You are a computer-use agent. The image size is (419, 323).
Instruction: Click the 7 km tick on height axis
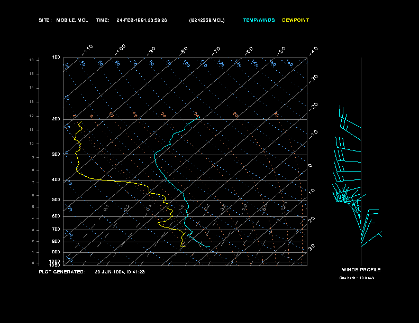[x=33, y=183]
